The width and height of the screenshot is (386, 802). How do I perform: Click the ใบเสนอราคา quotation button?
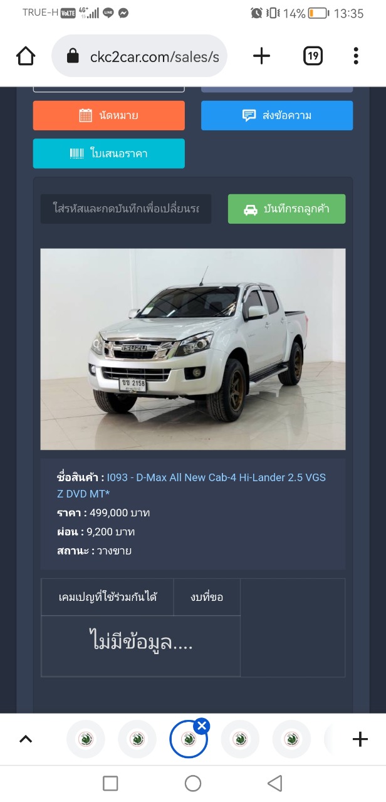(109, 154)
